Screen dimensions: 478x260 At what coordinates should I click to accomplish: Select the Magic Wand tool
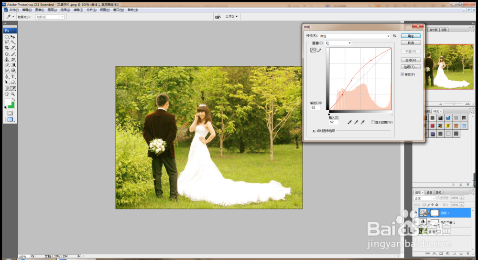point(13,42)
